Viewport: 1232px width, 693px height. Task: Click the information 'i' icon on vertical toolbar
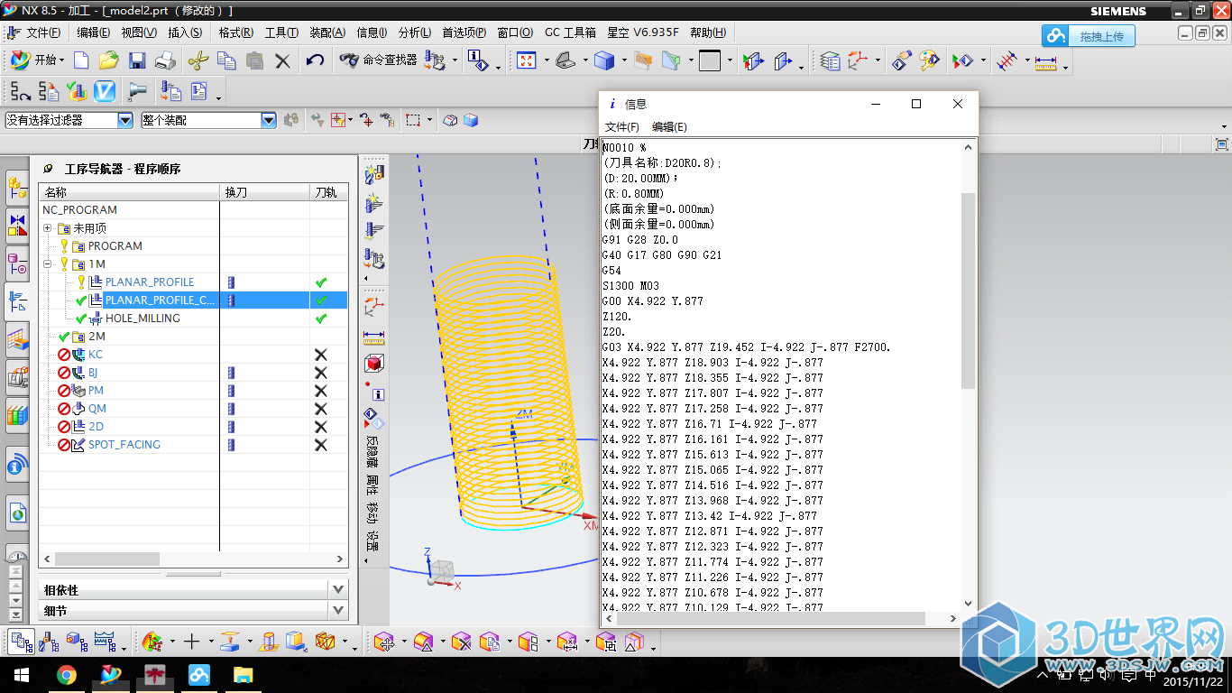point(378,394)
